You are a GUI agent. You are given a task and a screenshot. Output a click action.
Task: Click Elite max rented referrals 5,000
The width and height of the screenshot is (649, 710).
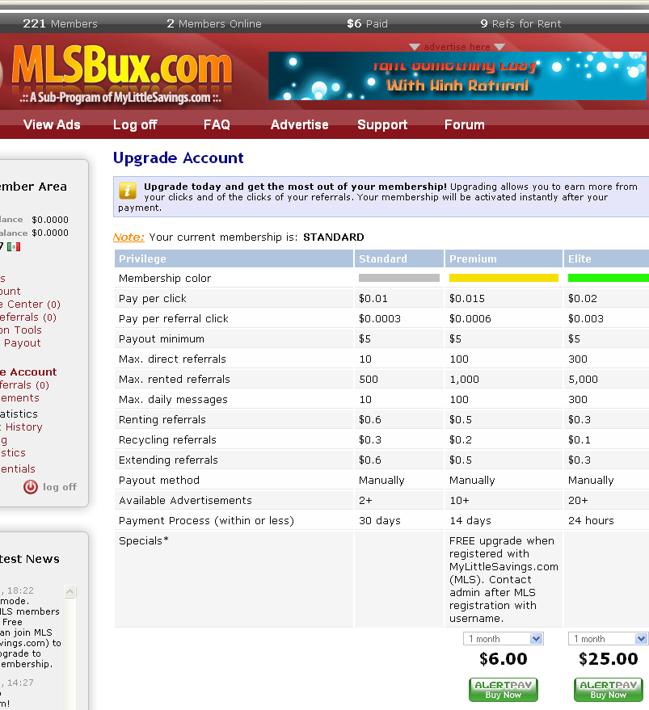click(583, 379)
